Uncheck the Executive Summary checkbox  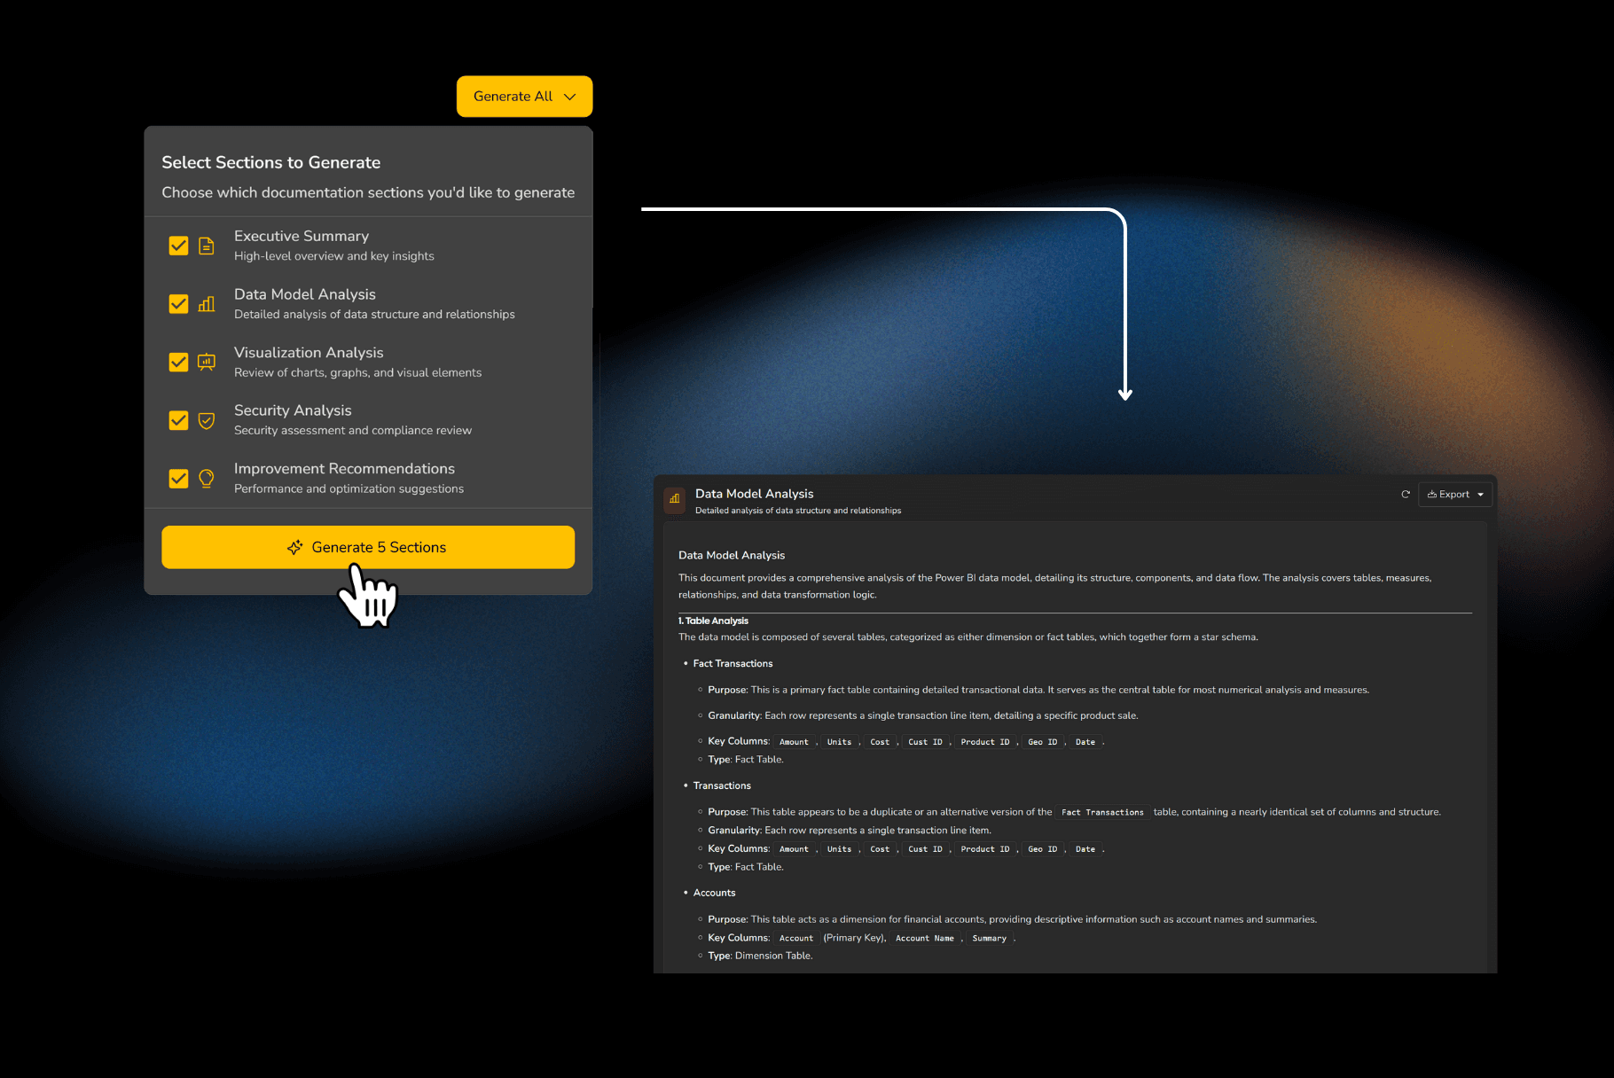coord(178,246)
